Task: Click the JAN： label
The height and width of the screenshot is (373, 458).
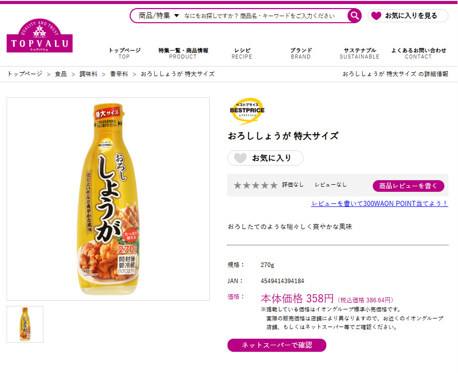Action: [x=236, y=281]
